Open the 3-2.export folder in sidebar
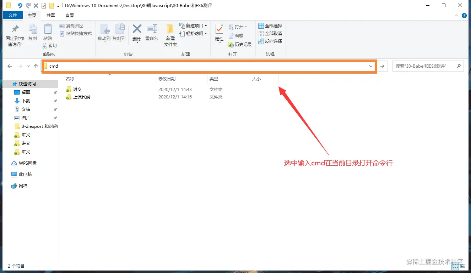Screen dimensions: 471x273 point(36,126)
